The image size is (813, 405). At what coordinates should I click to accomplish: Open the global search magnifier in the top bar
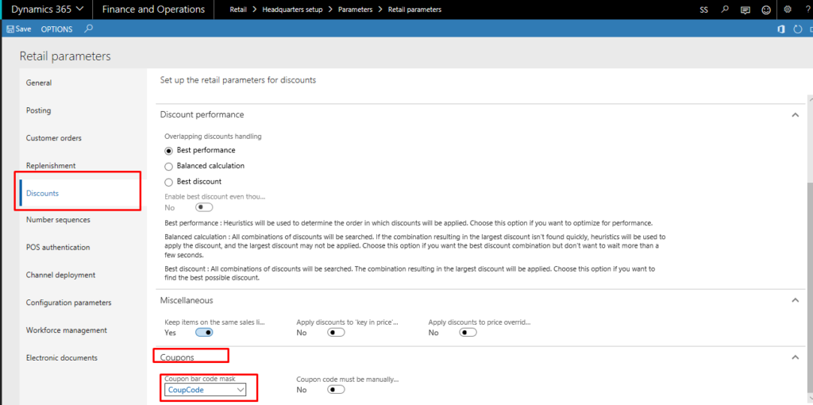pos(724,10)
